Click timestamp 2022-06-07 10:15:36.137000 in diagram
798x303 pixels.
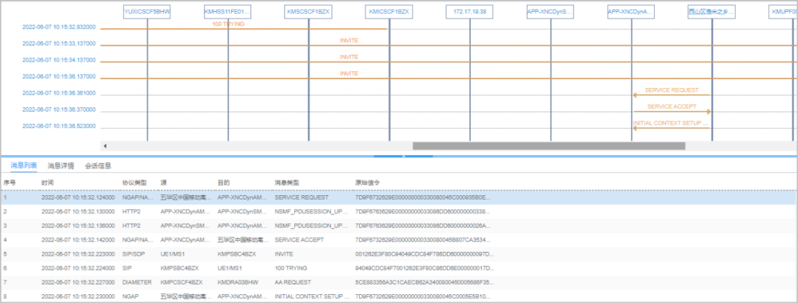[x=59, y=77]
